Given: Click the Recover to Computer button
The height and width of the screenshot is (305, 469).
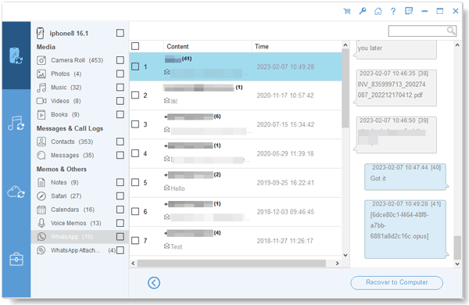Looking at the screenshot, I should coord(396,282).
